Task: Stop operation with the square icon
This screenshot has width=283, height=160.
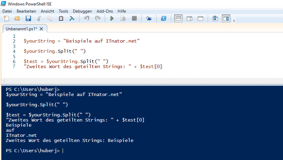Action: pos(134,18)
